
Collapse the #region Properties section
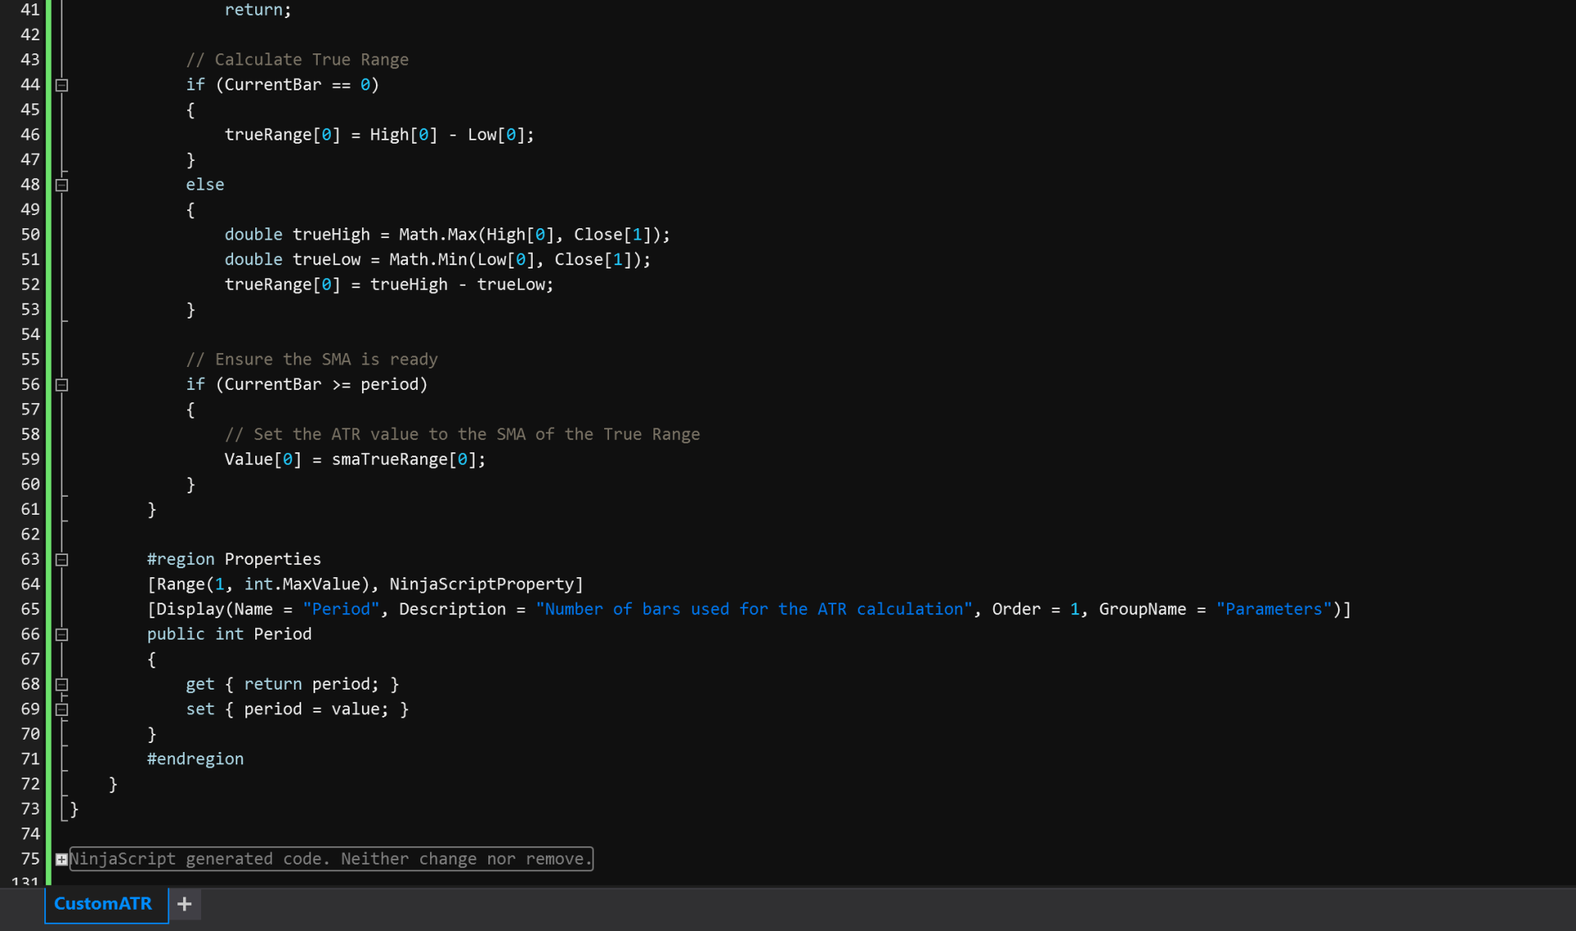[62, 560]
